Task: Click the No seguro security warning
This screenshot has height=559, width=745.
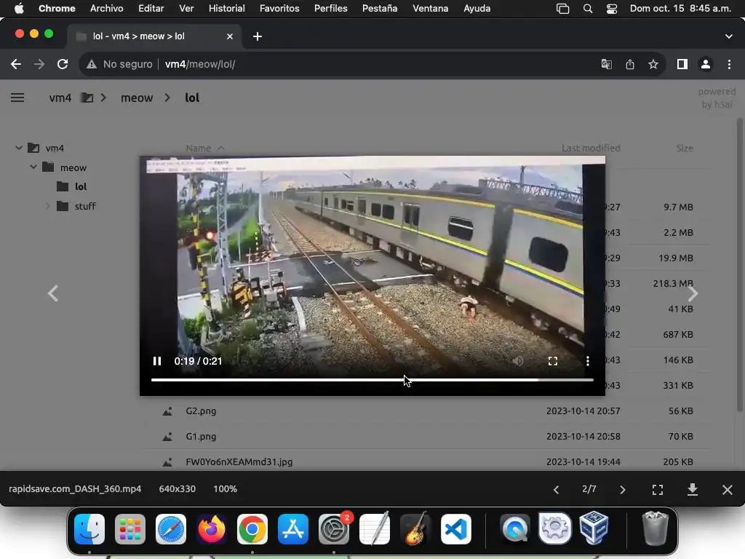Action: tap(120, 64)
